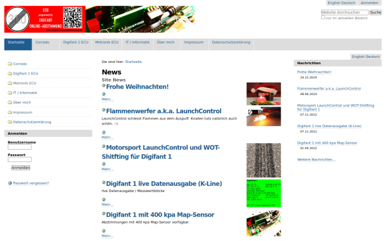
Task: Open the Santa hat Christmas thumbnail
Action: click(264, 94)
